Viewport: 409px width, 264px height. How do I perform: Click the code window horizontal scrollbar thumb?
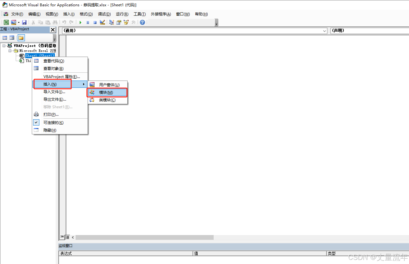point(145,237)
